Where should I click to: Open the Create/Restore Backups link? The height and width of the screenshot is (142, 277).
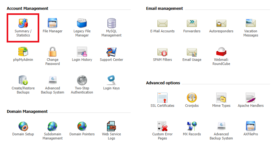coord(23,90)
